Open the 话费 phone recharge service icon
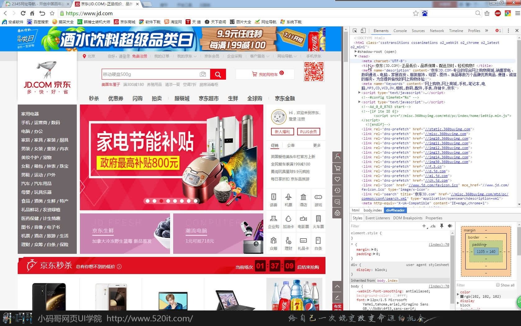Viewport: 521px width, 326px height. coord(274,200)
